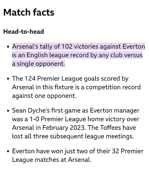Click the Match facts heading
Viewport: 149px width, 170px height.
click(x=29, y=12)
